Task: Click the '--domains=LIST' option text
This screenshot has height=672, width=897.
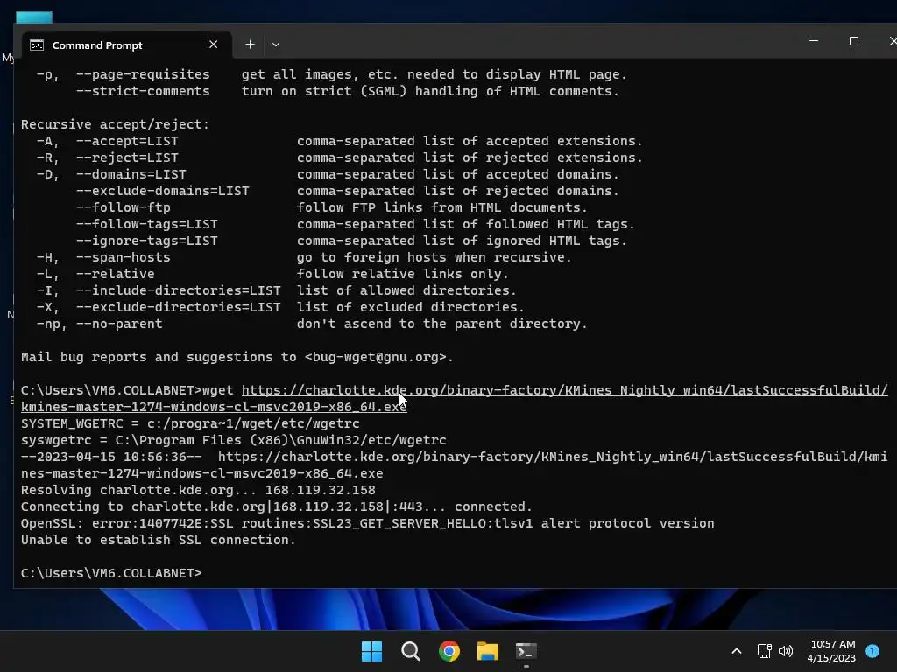Action: click(131, 174)
